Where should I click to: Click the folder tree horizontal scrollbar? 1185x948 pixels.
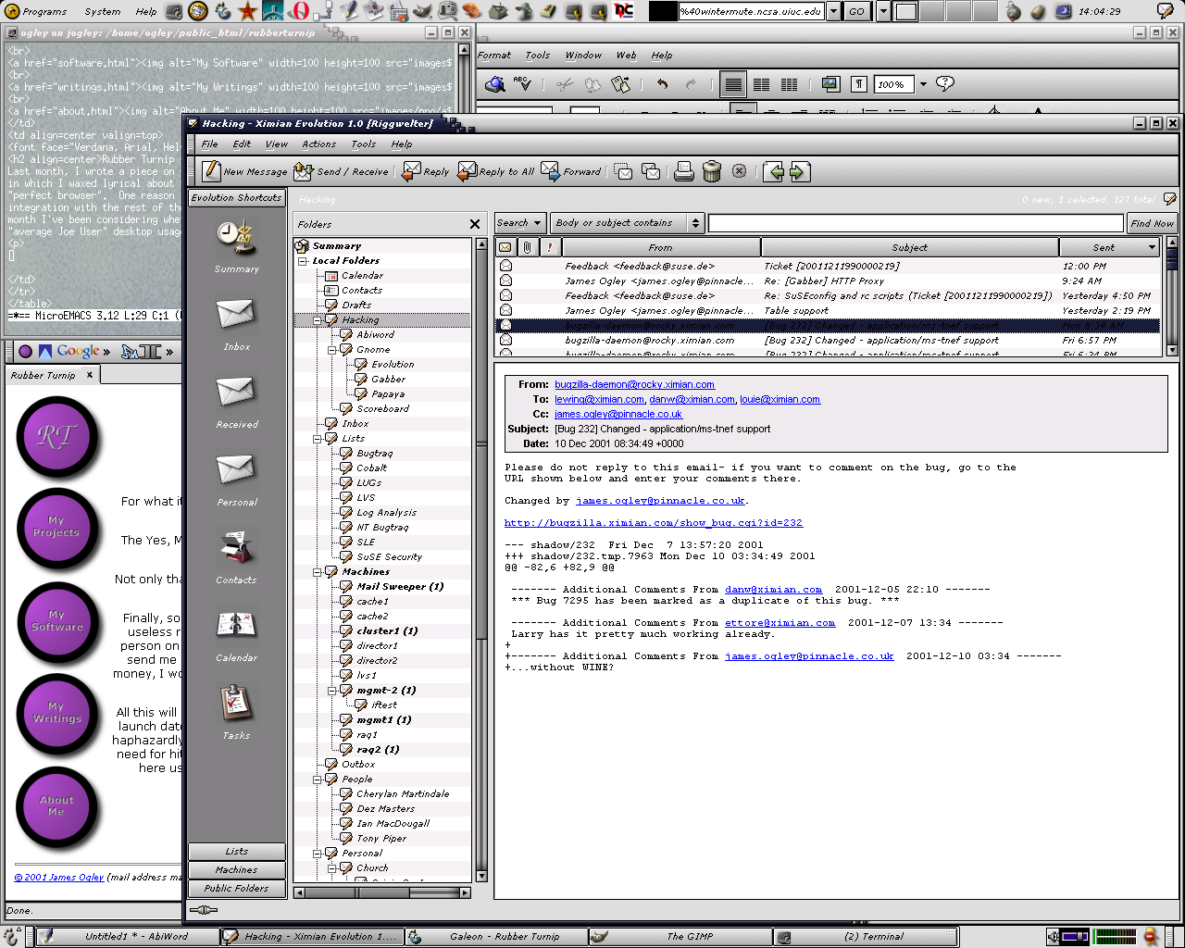382,892
